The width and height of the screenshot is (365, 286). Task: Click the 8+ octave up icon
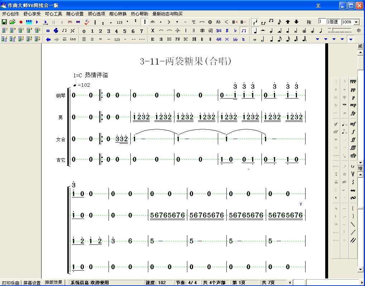point(235,22)
